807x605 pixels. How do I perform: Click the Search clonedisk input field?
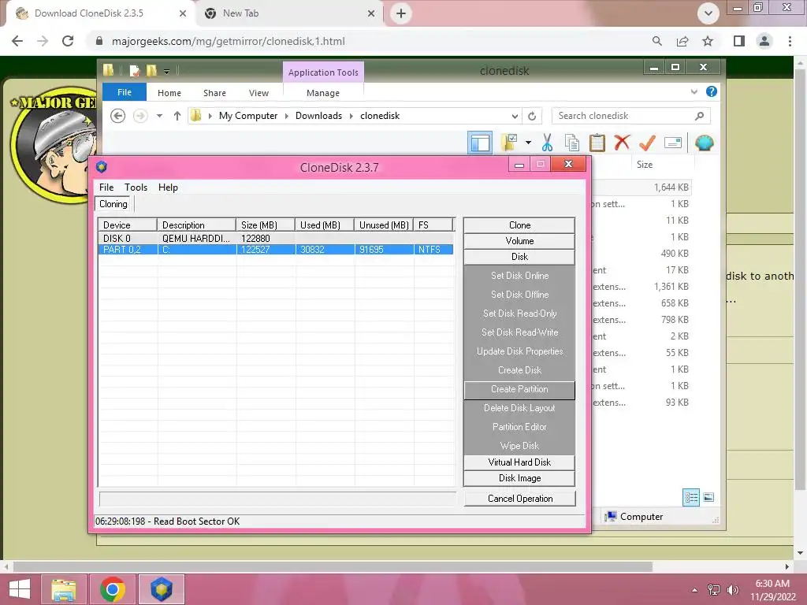pos(630,116)
